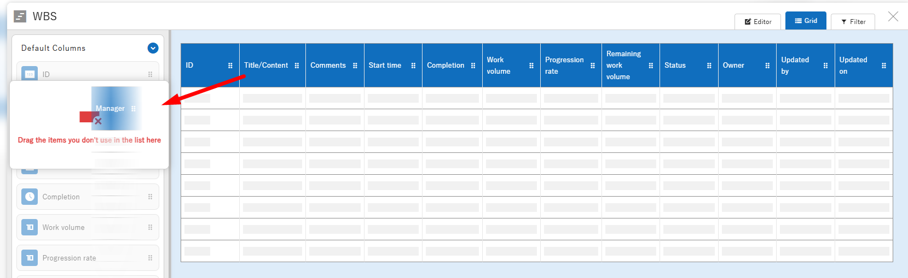Screen dimensions: 908x278
Task: Grab the ID list item handle
Action: 150,74
